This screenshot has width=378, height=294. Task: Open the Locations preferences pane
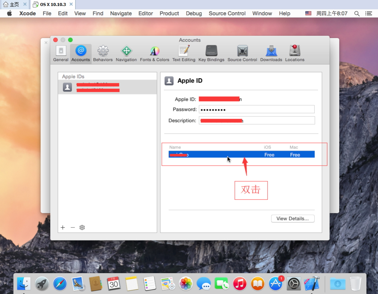(x=295, y=54)
